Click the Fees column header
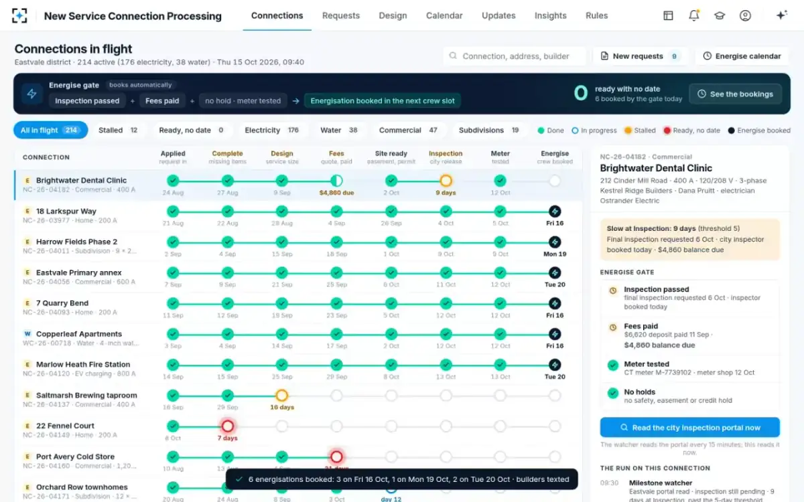Image resolution: width=804 pixels, height=502 pixels. tap(336, 157)
